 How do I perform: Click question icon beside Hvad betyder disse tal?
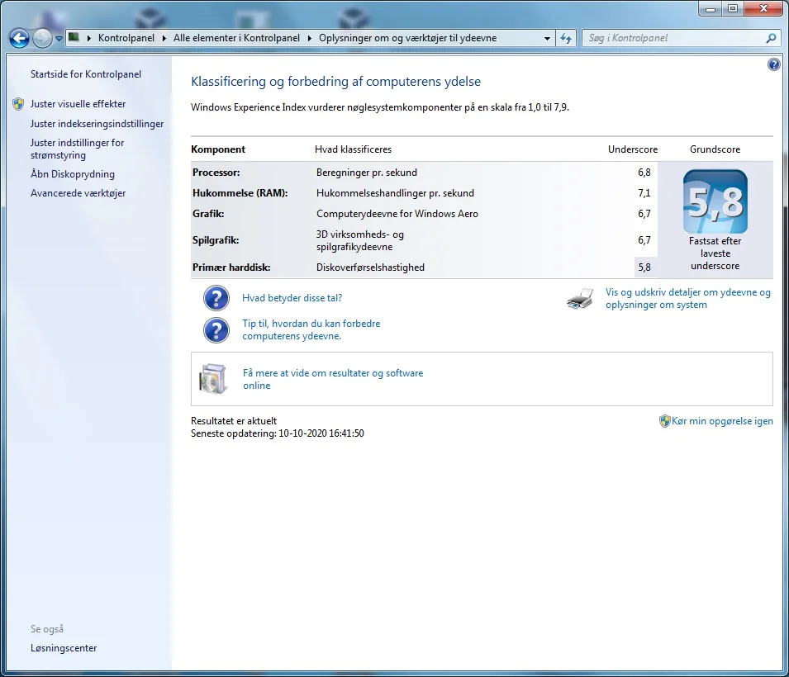[x=216, y=298]
